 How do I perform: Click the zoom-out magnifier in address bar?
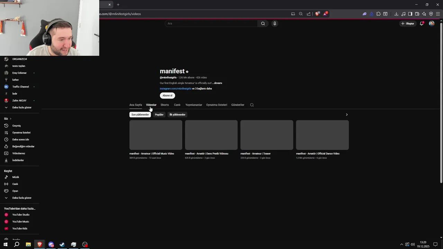[301, 14]
